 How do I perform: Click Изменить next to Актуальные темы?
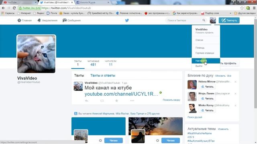[x=223, y=129]
